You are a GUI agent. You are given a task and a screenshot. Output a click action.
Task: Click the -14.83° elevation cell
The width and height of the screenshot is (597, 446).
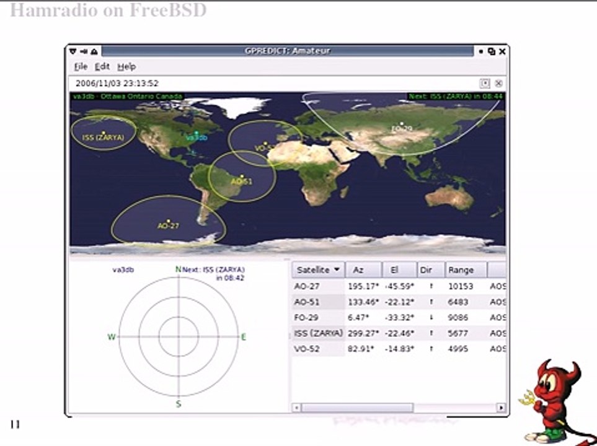pyautogui.click(x=399, y=349)
